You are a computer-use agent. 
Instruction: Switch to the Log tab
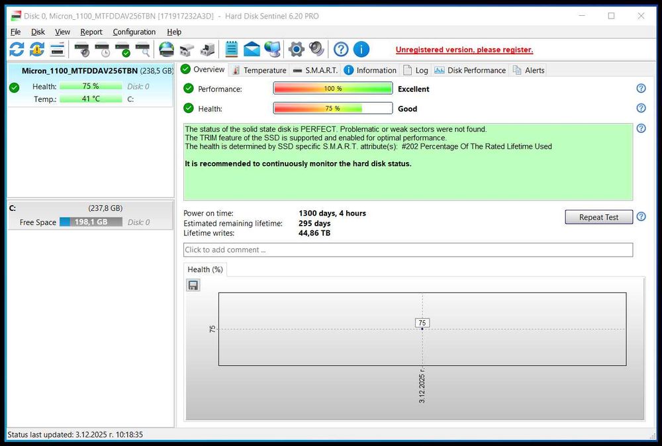click(416, 70)
